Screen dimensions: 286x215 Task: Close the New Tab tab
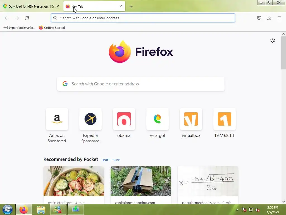click(121, 6)
